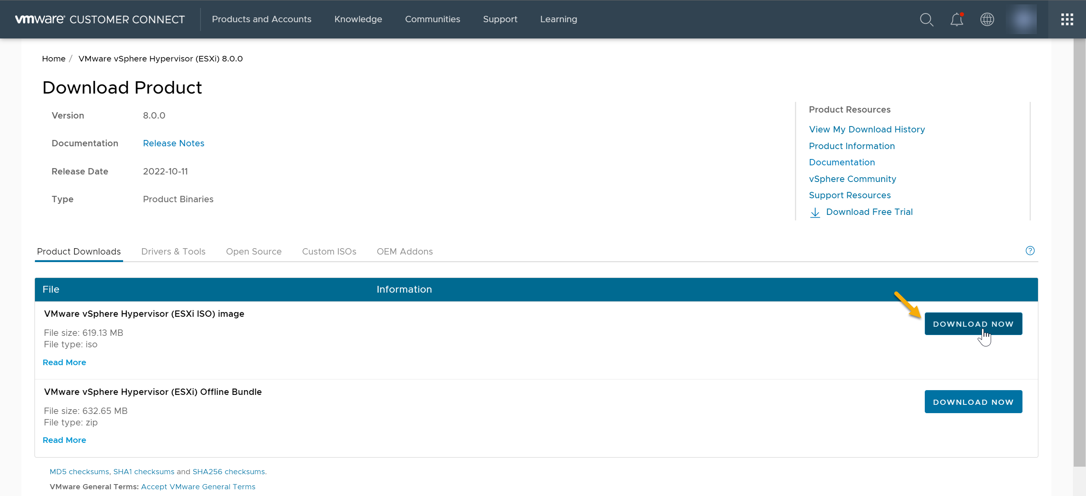Image resolution: width=1086 pixels, height=496 pixels.
Task: Open the user profile avatar
Action: click(1021, 19)
